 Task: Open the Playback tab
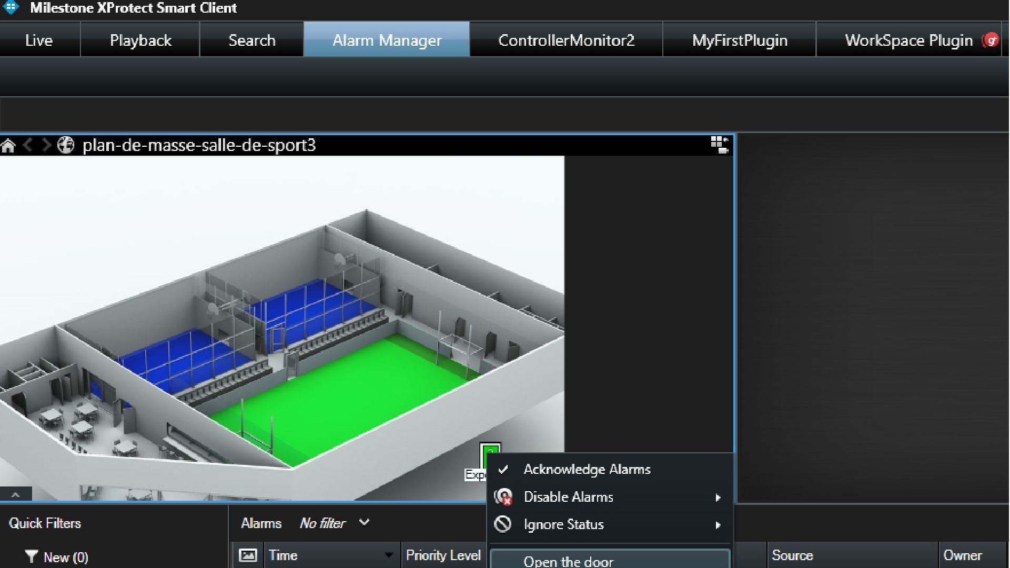coord(140,39)
